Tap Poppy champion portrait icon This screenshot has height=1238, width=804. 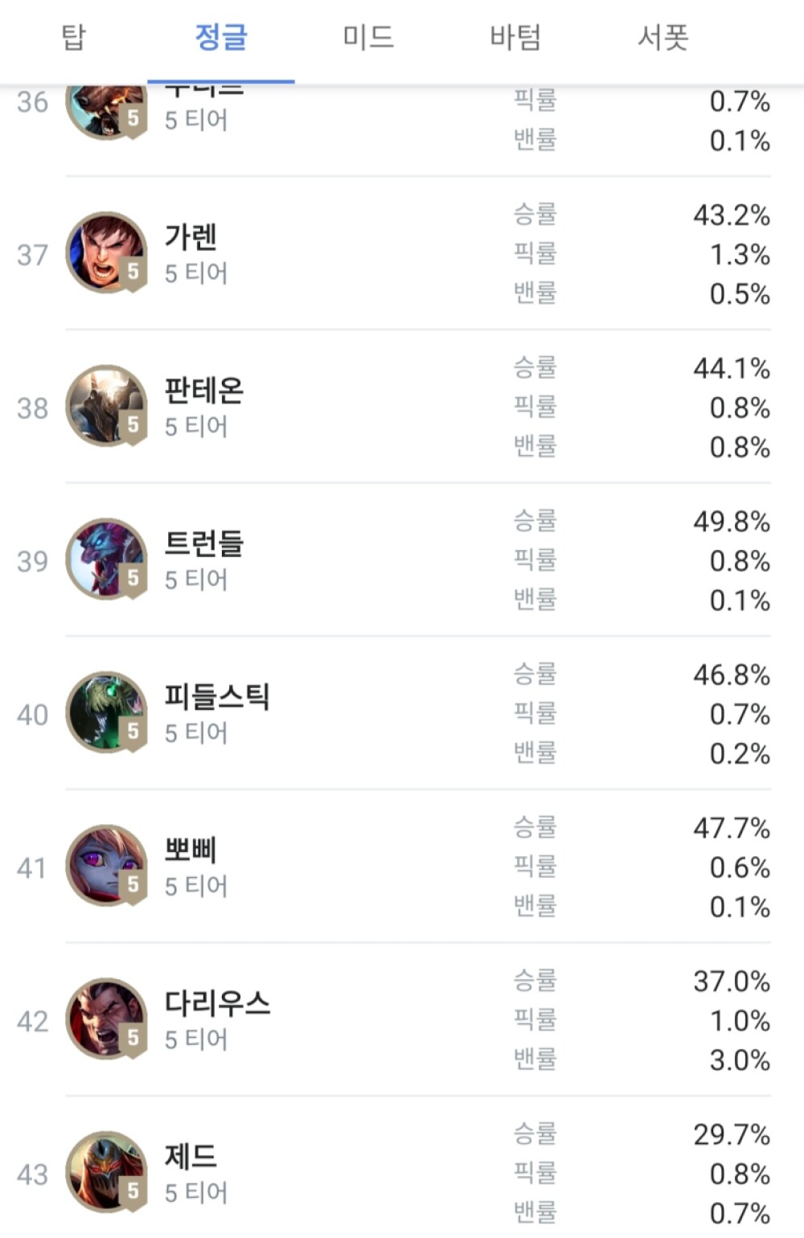point(105,866)
